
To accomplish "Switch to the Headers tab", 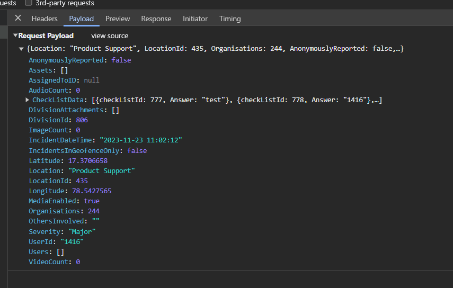I will pyautogui.click(x=45, y=19).
